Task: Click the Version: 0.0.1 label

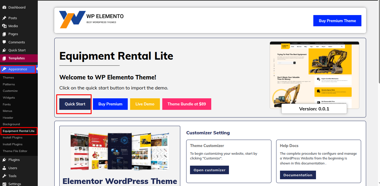Action: (314, 109)
